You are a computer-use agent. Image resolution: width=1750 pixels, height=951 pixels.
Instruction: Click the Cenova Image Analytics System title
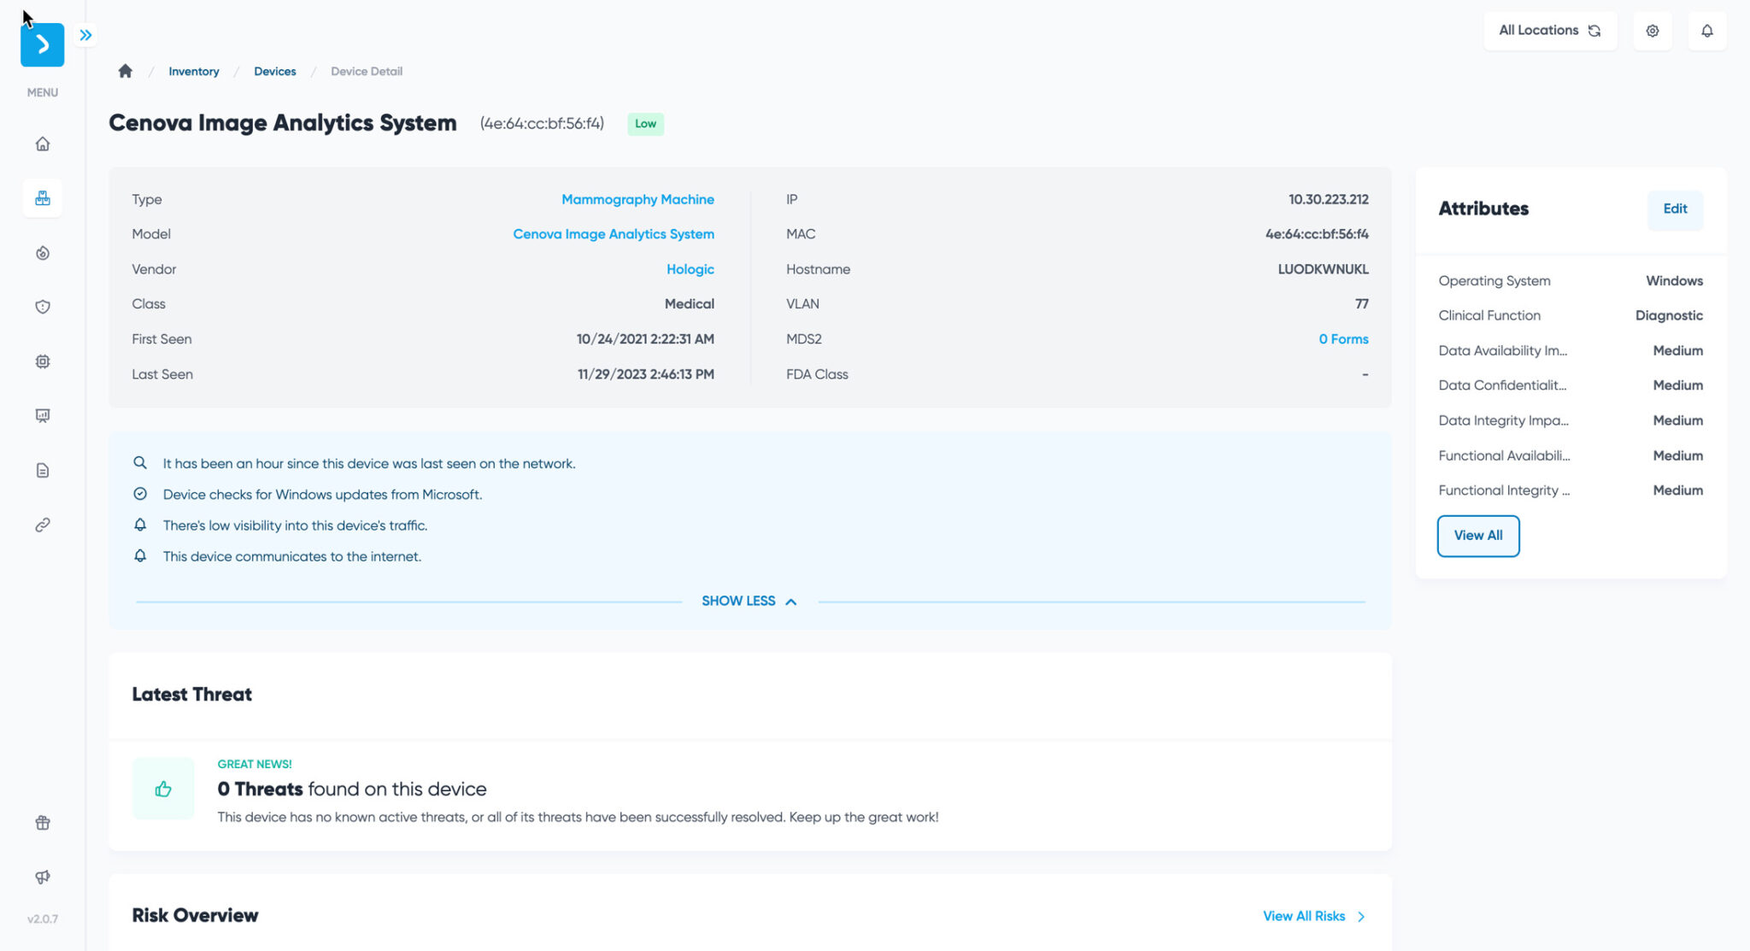coord(283,123)
